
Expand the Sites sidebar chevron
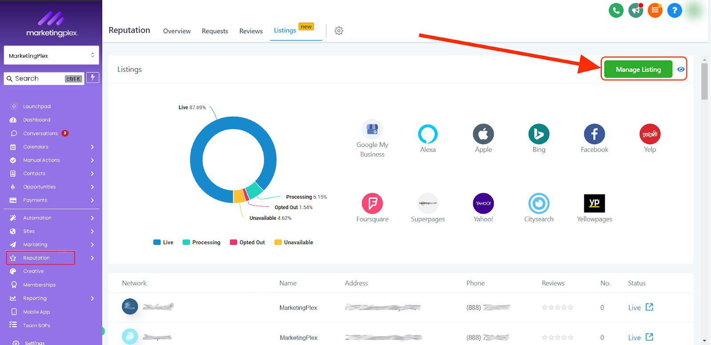(92, 231)
